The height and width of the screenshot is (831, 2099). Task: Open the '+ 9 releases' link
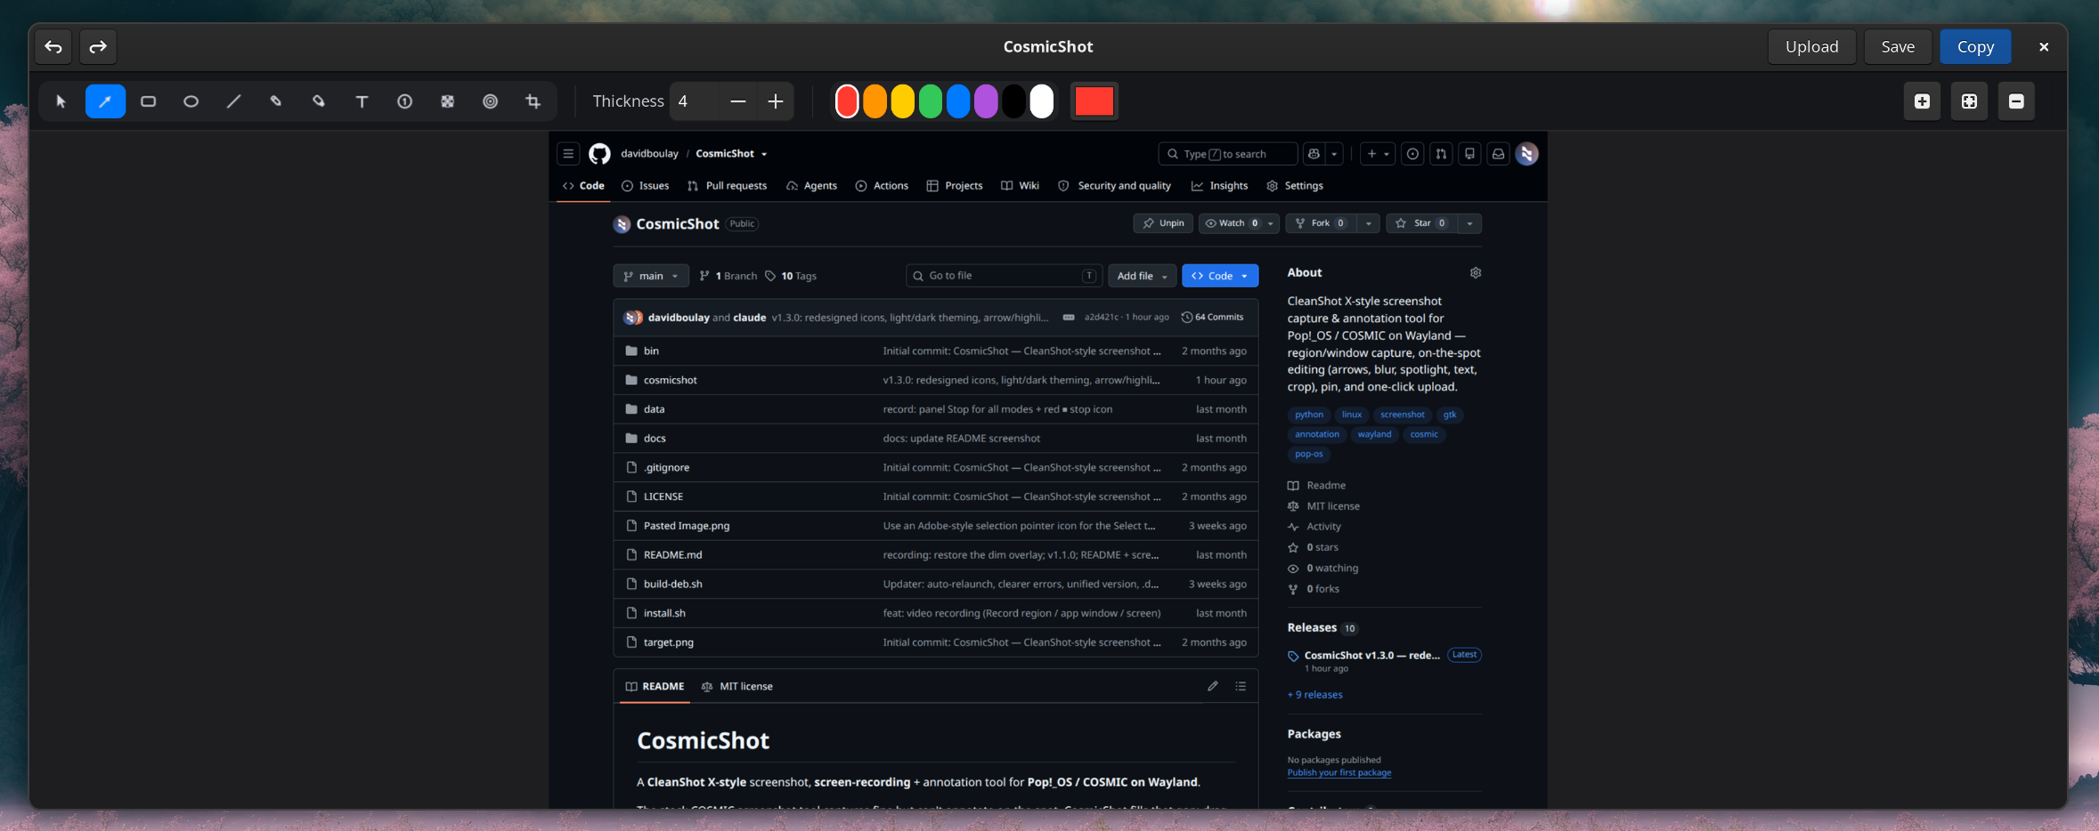[x=1314, y=695]
